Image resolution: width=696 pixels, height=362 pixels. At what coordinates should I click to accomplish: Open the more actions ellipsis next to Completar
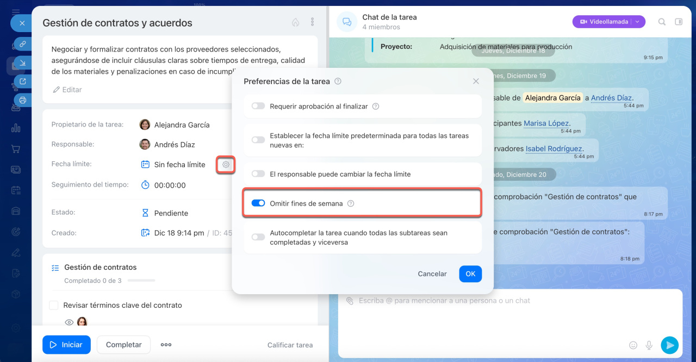click(166, 345)
